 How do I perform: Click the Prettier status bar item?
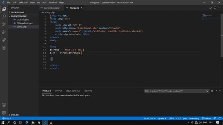tap(206, 118)
